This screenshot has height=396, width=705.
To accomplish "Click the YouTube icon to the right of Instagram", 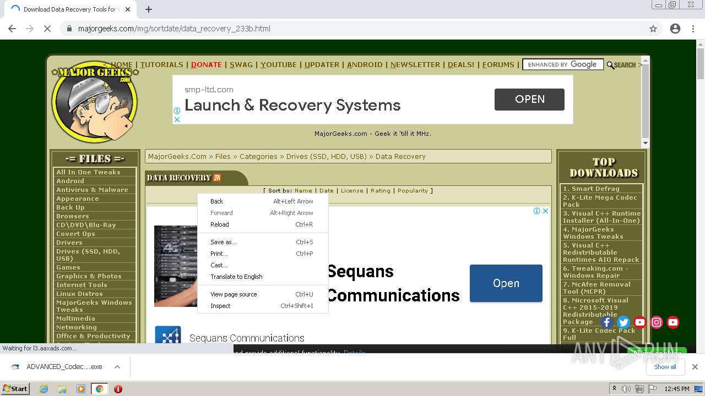I will coord(673,322).
